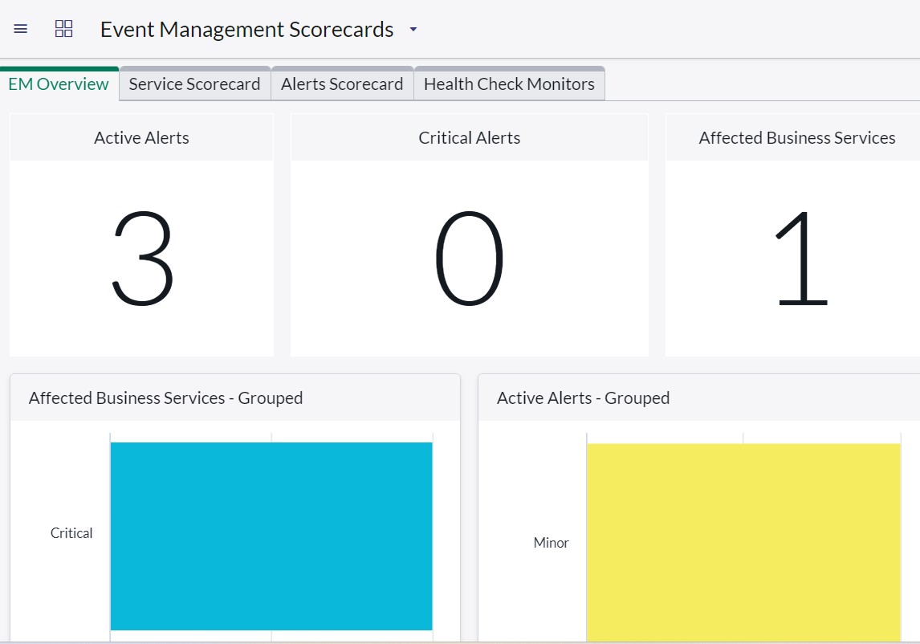This screenshot has height=644, width=920.
Task: Switch to the Health Check Monitors tab
Action: point(509,83)
